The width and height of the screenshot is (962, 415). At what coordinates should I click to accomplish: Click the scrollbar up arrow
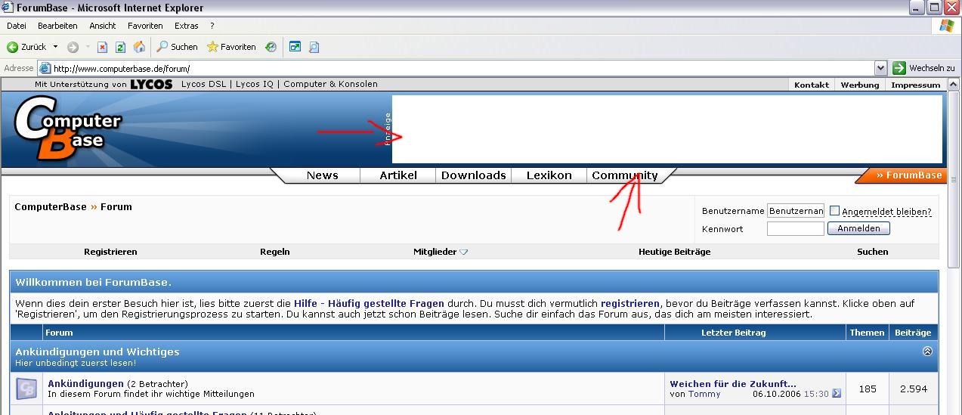pos(954,83)
